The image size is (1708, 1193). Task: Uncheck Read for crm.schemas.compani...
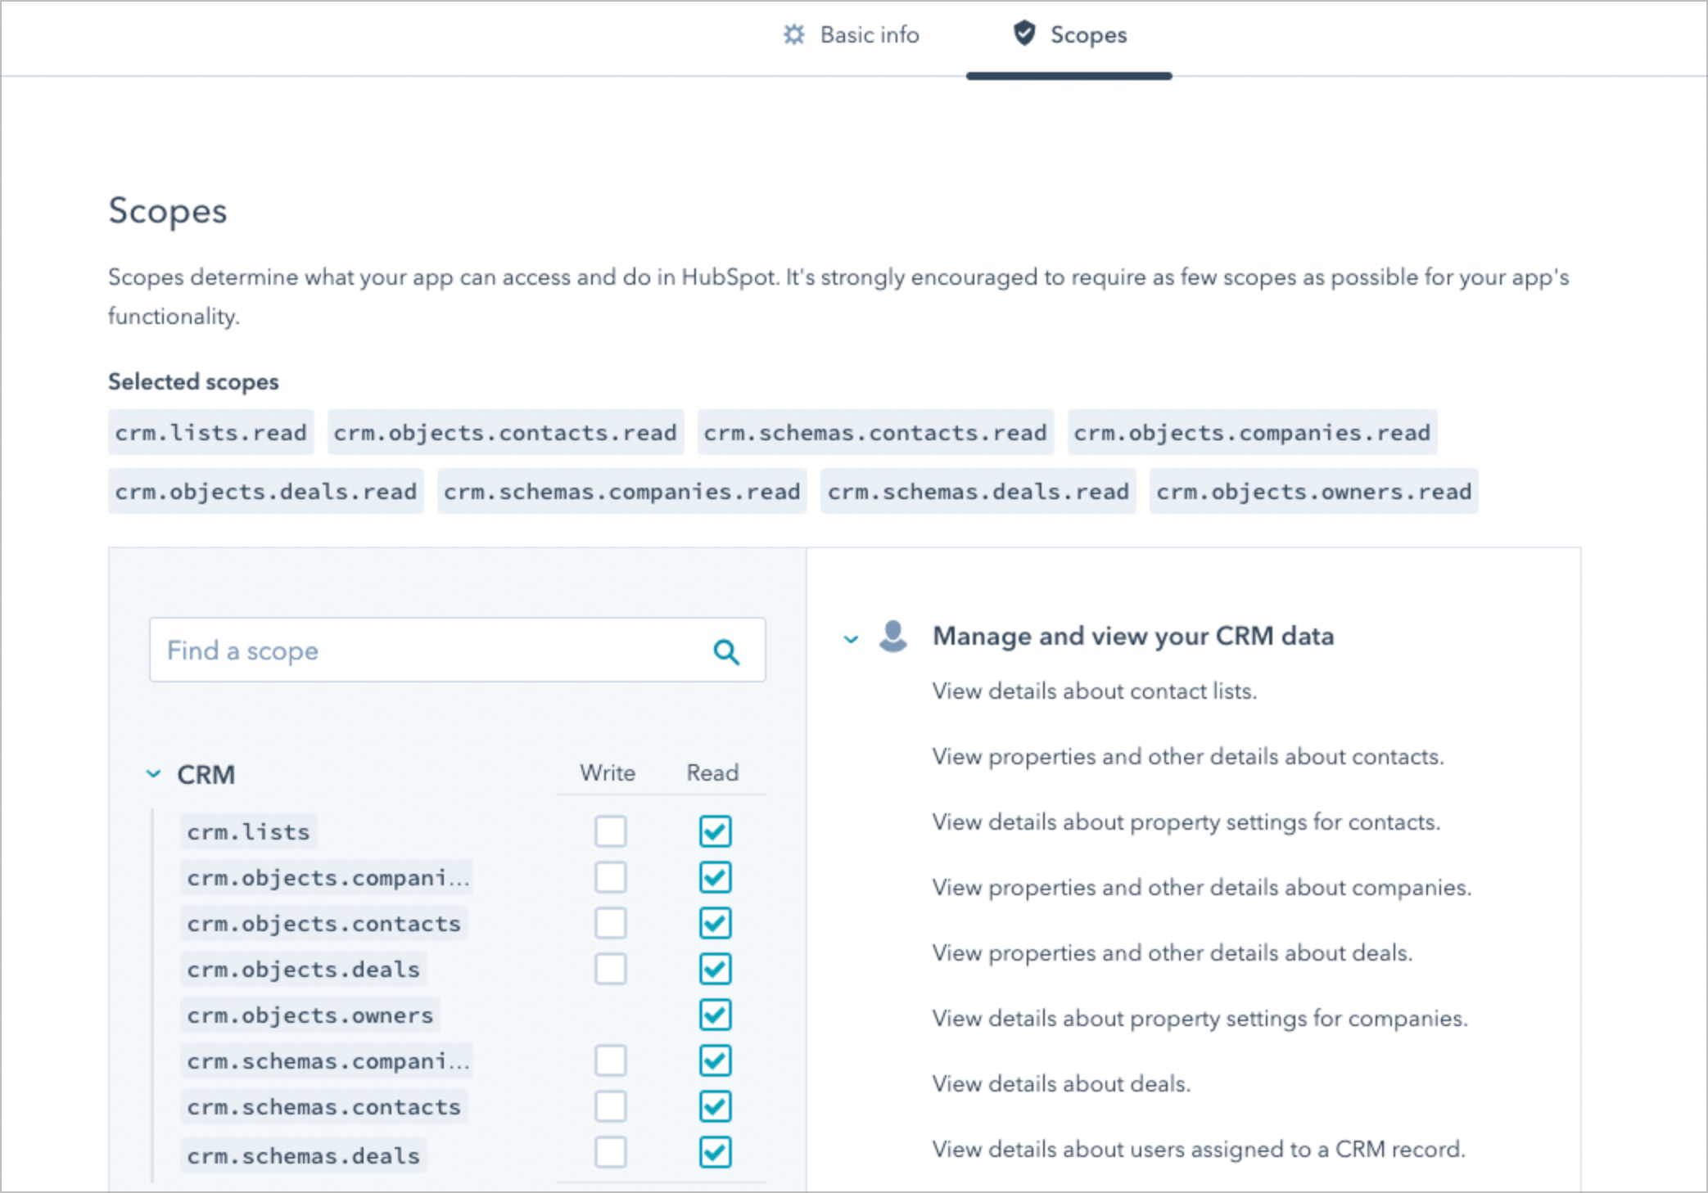click(x=715, y=1060)
